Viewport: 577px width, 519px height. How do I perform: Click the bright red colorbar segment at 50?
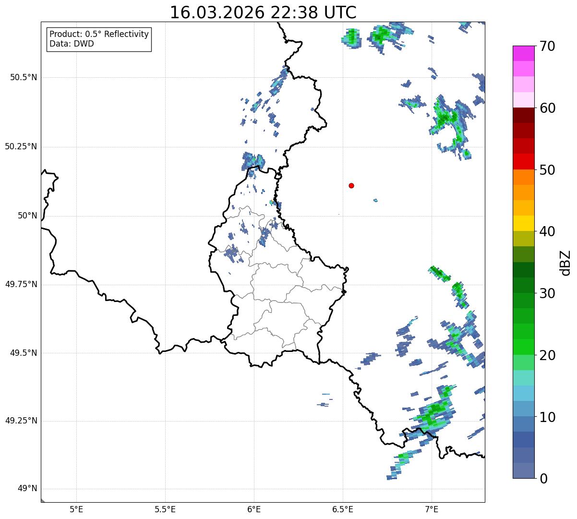click(x=523, y=161)
